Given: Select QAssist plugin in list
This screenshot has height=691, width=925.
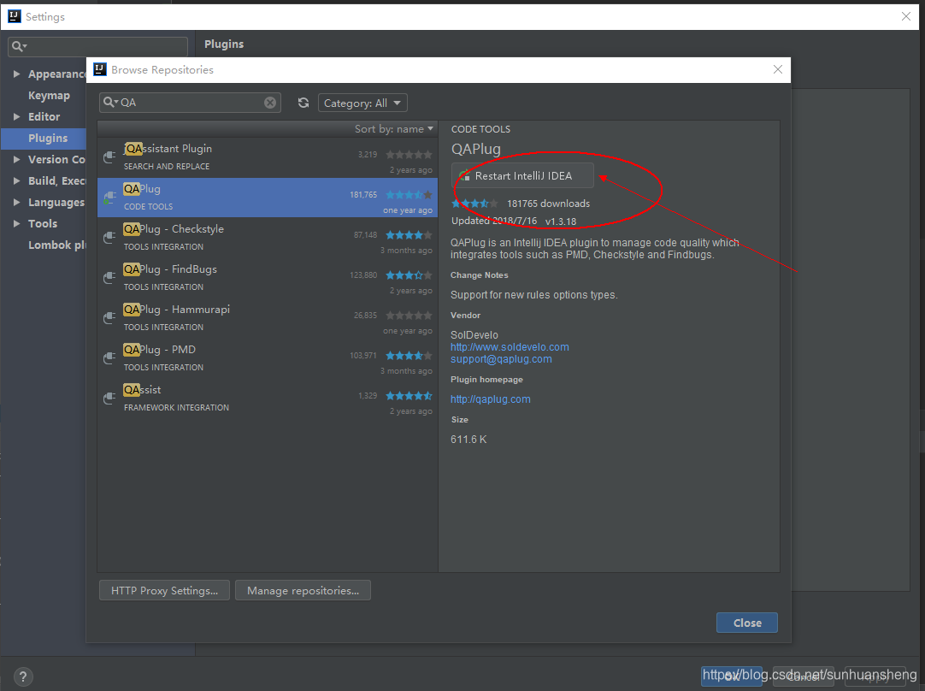Looking at the screenshot, I should click(268, 398).
